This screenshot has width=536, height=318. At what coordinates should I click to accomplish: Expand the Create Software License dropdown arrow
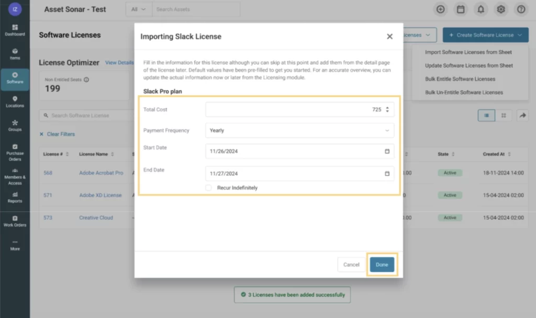click(520, 35)
